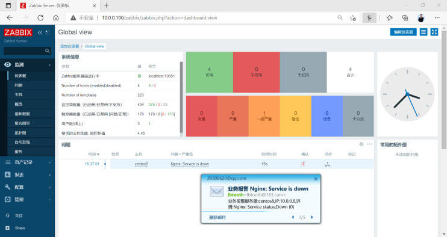The width and height of the screenshot is (447, 237).
Task: Open the Nginx: Service is down problem link
Action: pyautogui.click(x=190, y=164)
